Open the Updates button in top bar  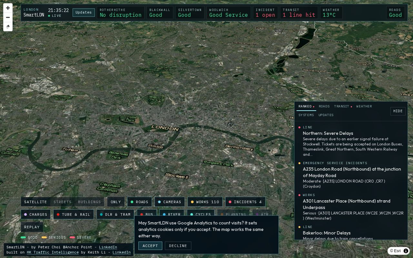point(84,13)
